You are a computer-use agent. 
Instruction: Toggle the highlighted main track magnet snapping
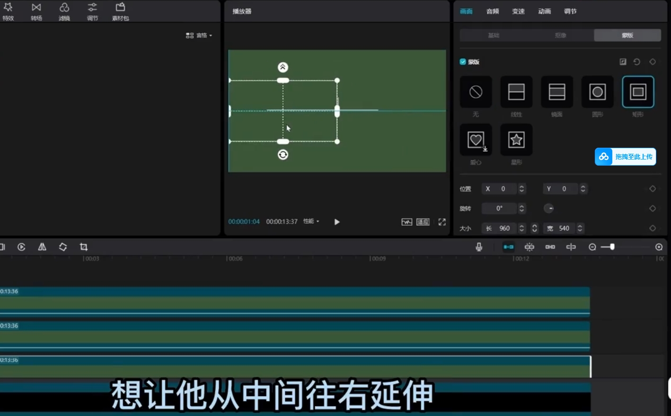508,247
